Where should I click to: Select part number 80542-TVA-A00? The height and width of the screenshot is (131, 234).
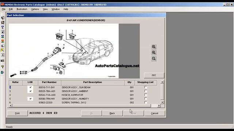tap(47, 95)
